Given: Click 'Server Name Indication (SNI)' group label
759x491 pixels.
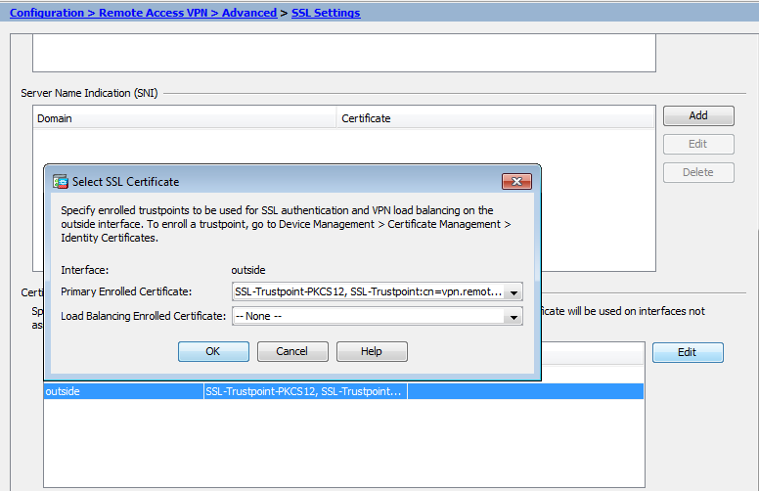Looking at the screenshot, I should coord(90,93).
